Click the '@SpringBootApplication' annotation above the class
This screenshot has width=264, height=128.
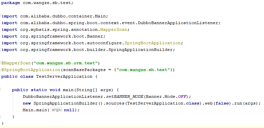(31, 70)
